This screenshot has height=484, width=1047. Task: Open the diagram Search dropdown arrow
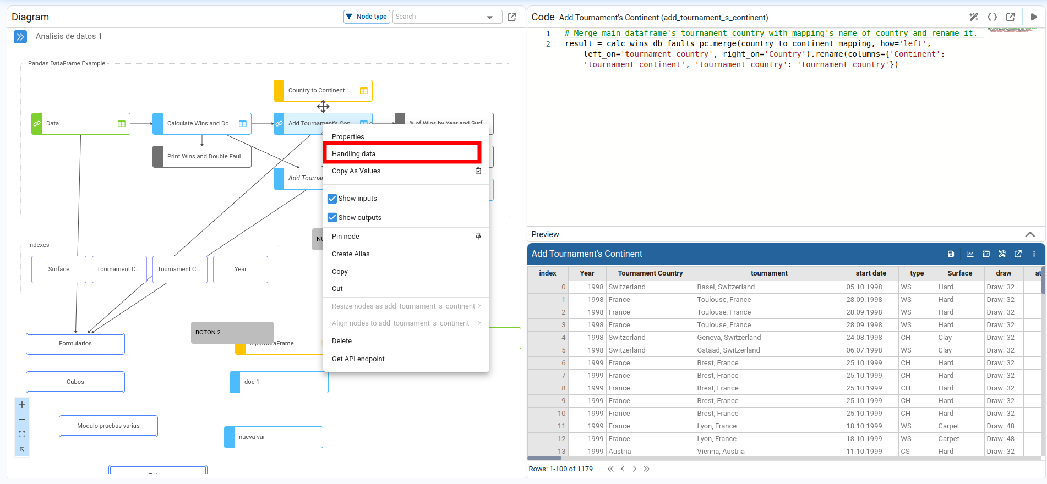pyautogui.click(x=489, y=17)
